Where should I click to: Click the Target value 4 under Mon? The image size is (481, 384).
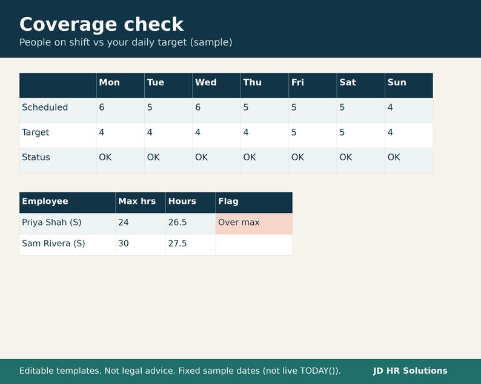tap(120, 135)
